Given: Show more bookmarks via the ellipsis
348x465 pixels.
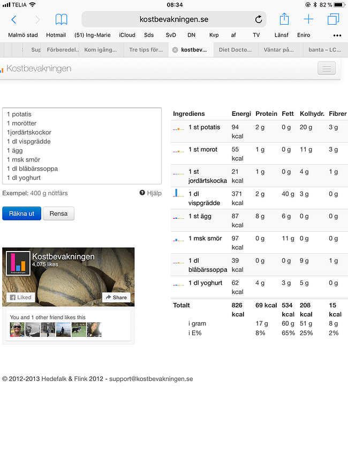Looking at the screenshot, I should pyautogui.click(x=337, y=35).
